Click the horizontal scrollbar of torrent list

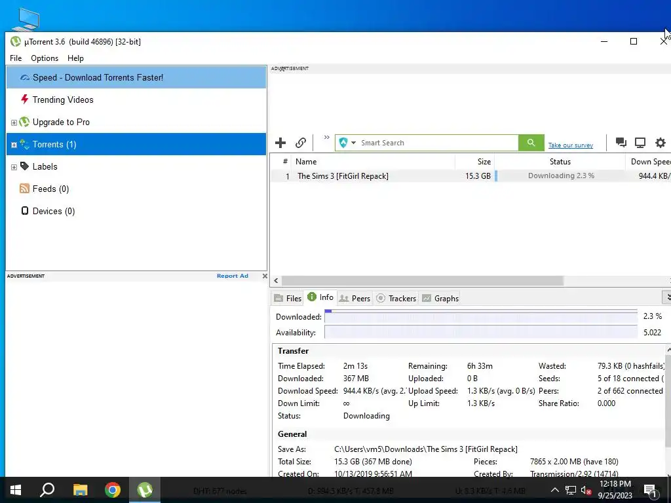pyautogui.click(x=423, y=280)
